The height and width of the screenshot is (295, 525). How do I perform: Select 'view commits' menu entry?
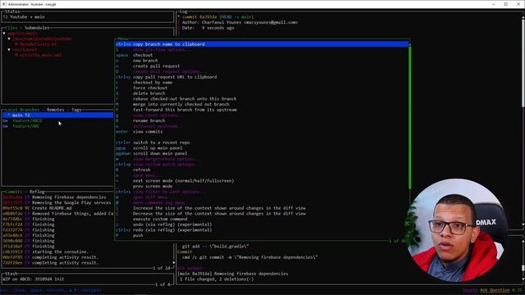(x=148, y=132)
